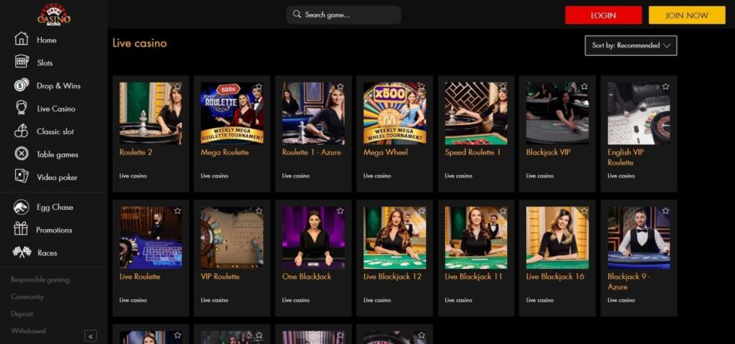The height and width of the screenshot is (344, 735).
Task: Open Video poker menu item
Action: coord(57,177)
